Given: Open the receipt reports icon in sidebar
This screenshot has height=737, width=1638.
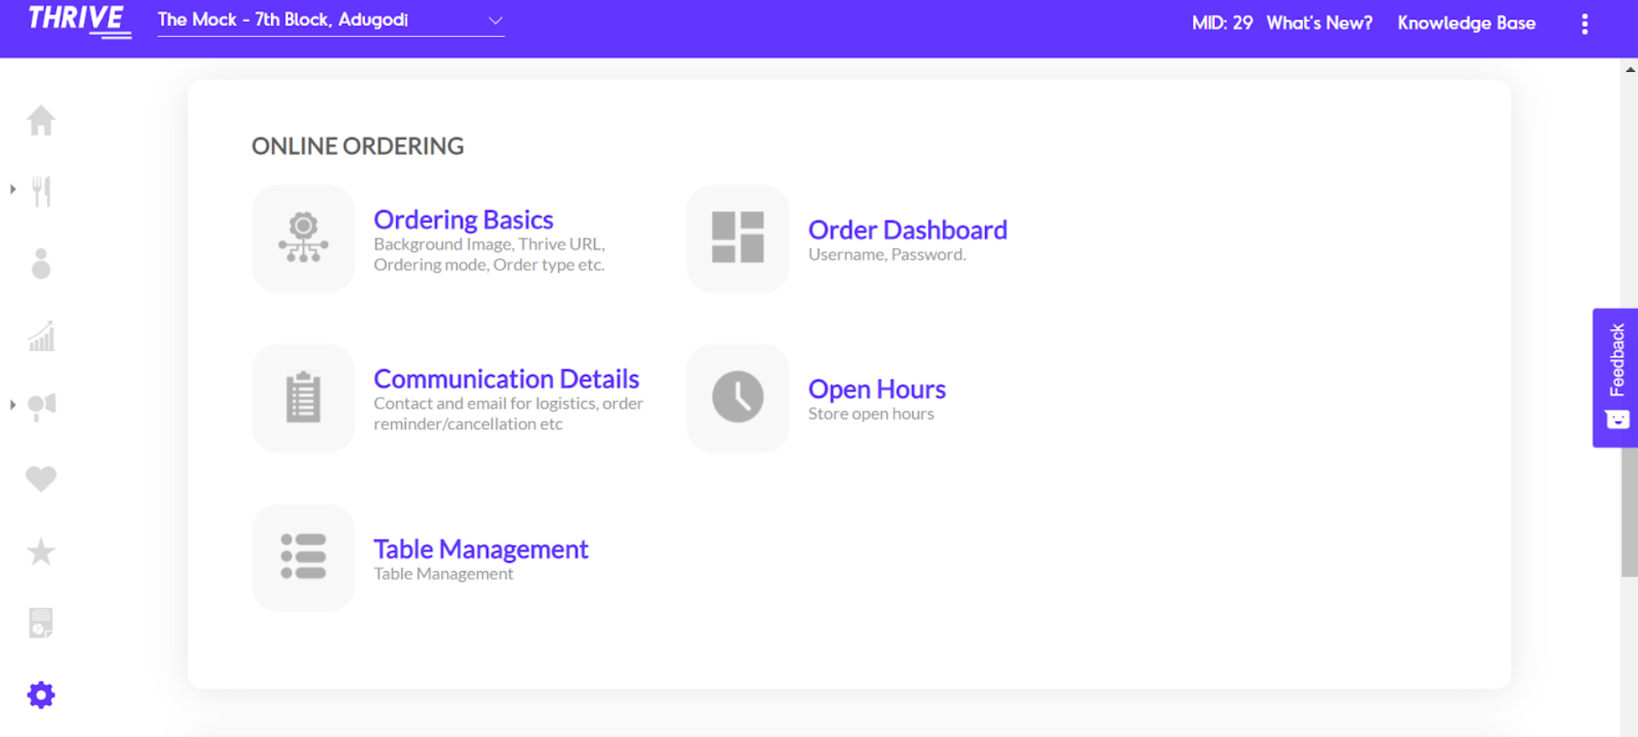Looking at the screenshot, I should (41, 623).
